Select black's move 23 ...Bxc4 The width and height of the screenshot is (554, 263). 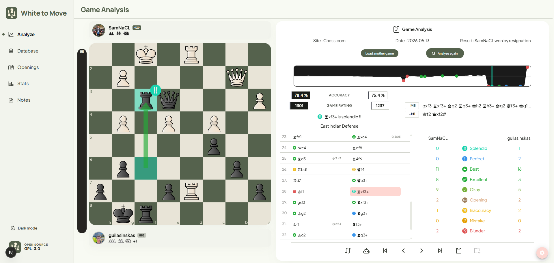[359, 137]
